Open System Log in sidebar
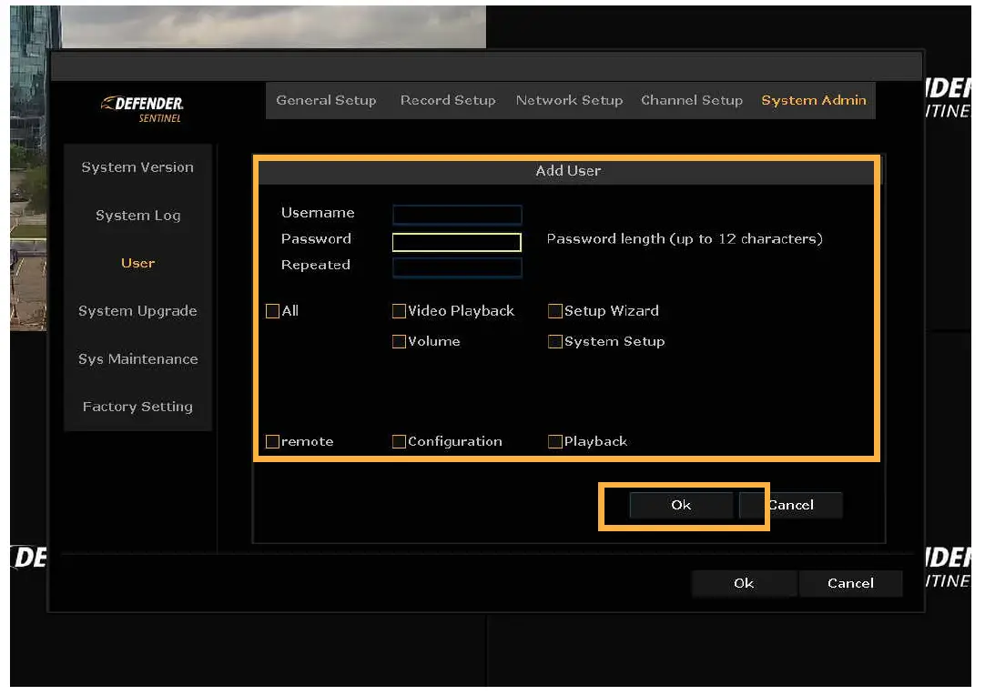The height and width of the screenshot is (695, 985). coord(137,216)
